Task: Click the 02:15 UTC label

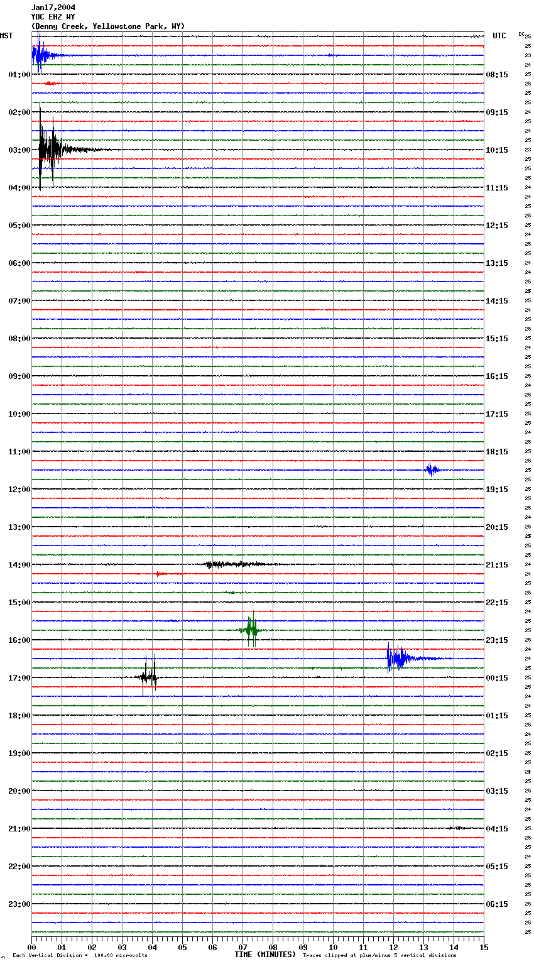Action: click(497, 753)
